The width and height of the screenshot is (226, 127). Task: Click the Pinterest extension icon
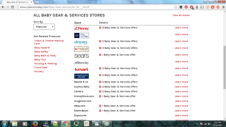tap(186, 7)
